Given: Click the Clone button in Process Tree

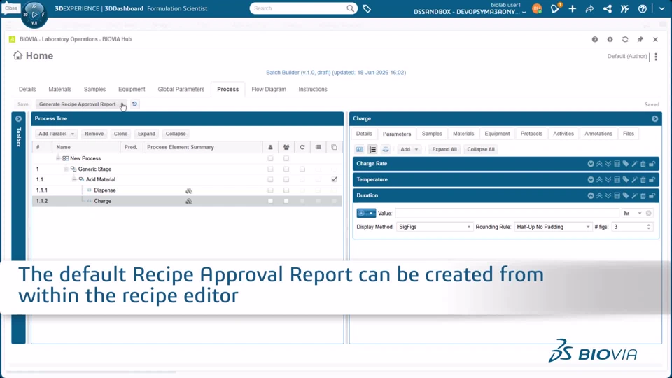Looking at the screenshot, I should coord(120,134).
